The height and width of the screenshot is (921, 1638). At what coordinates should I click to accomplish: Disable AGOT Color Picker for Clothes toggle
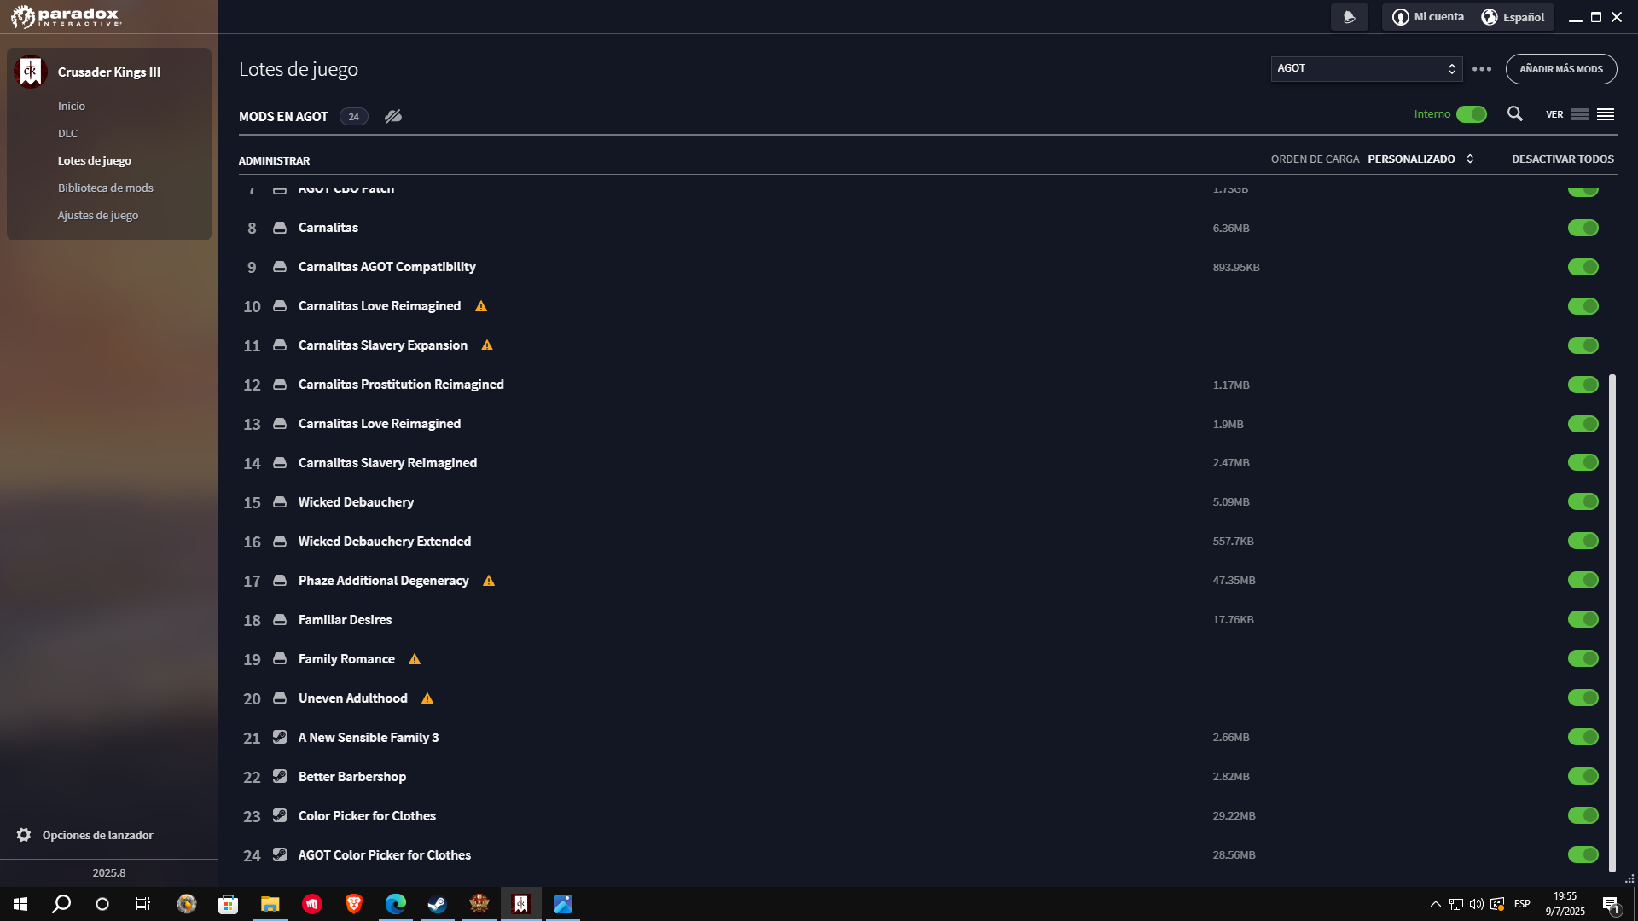1583,854
